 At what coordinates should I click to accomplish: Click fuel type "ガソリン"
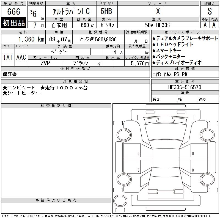[107, 25]
